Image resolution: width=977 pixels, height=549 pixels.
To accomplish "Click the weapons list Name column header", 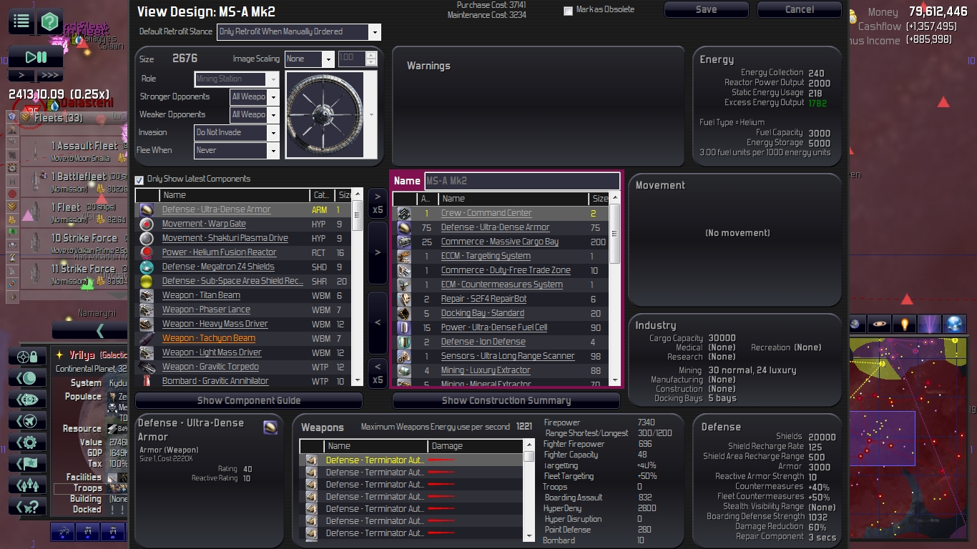I will tap(375, 446).
